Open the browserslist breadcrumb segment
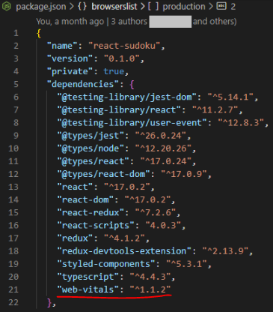273x312 pixels. point(114,7)
